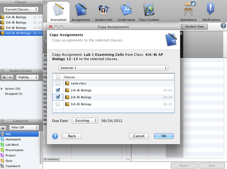Image resolution: width=227 pixels, height=169 pixels.
Task: Check the 3(A-B) Biology checkbox
Action: [58, 104]
